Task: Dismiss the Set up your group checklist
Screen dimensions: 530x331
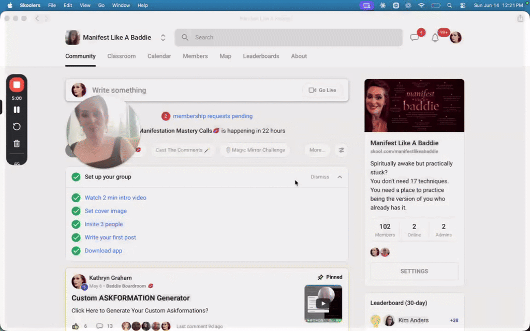Action: (320, 177)
